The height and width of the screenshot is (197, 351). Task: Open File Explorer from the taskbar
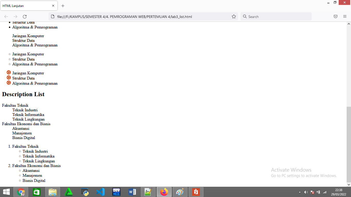click(x=52, y=192)
